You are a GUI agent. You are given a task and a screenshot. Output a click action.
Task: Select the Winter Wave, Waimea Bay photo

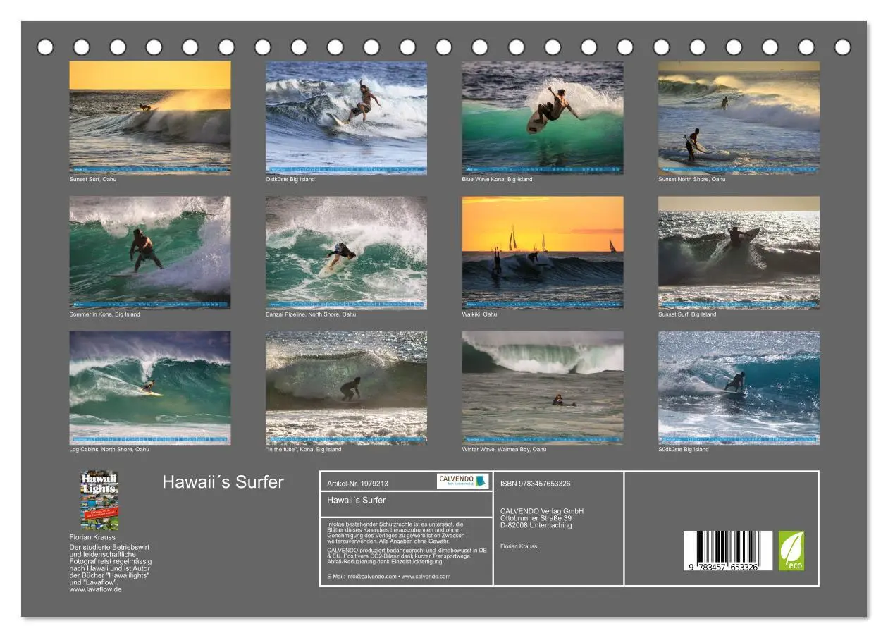click(543, 388)
